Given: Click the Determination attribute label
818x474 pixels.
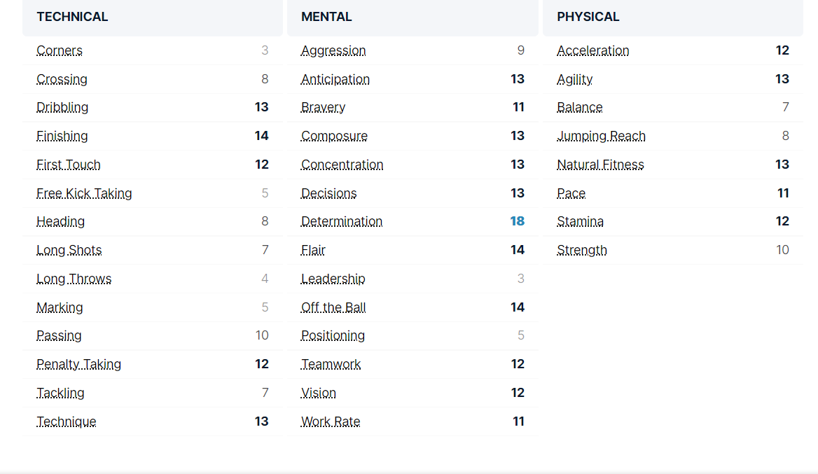Looking at the screenshot, I should (x=342, y=222).
